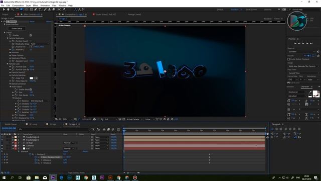Open blend mode dropdown for 3d logo layer
This screenshot has height=181, width=321.
[69, 143]
